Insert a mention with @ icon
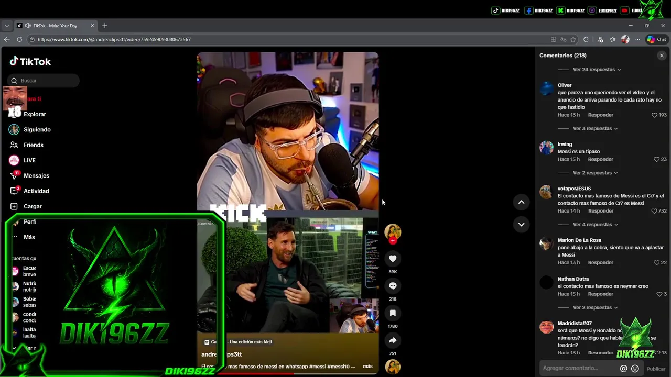The height and width of the screenshot is (377, 671). click(x=623, y=369)
